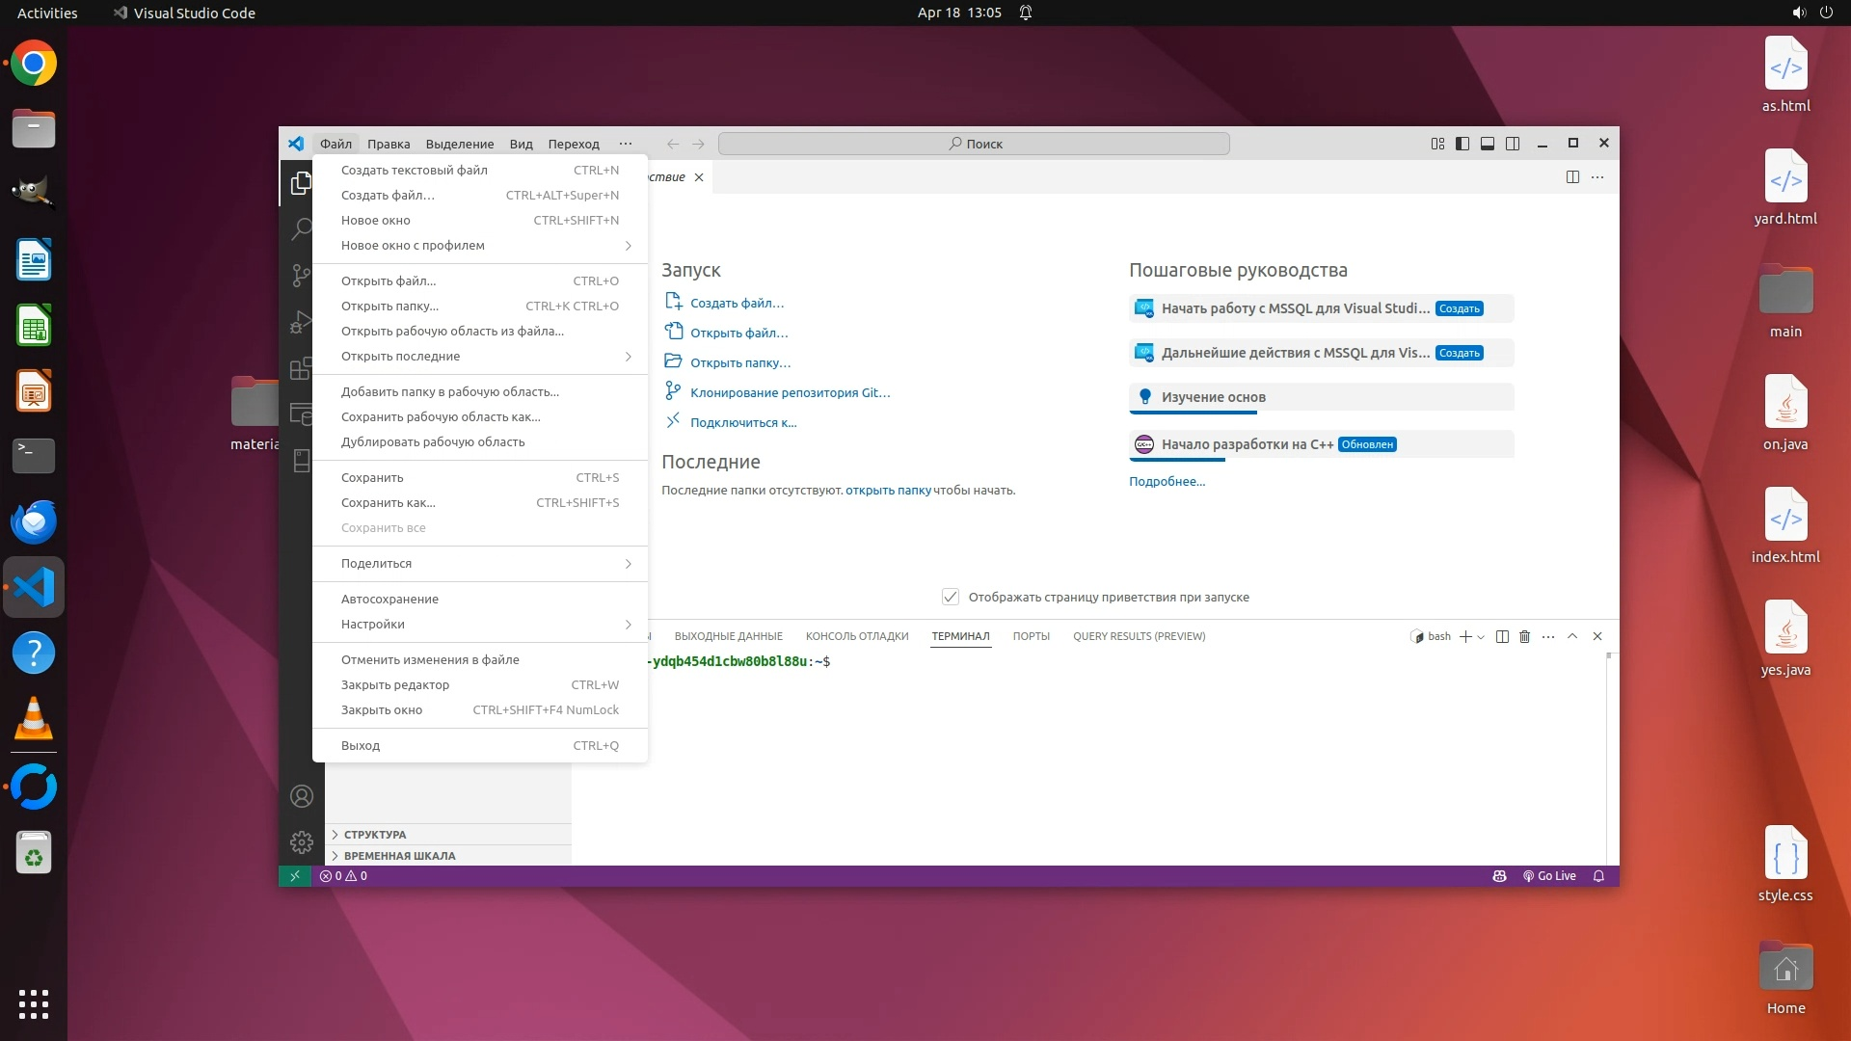Screen dimensions: 1851x1041
Task: Click the Manage gear icon
Action: point(302,842)
